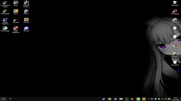Select the CCleaner desktop shortcut
The width and height of the screenshot is (181, 101).
tap(175, 46)
